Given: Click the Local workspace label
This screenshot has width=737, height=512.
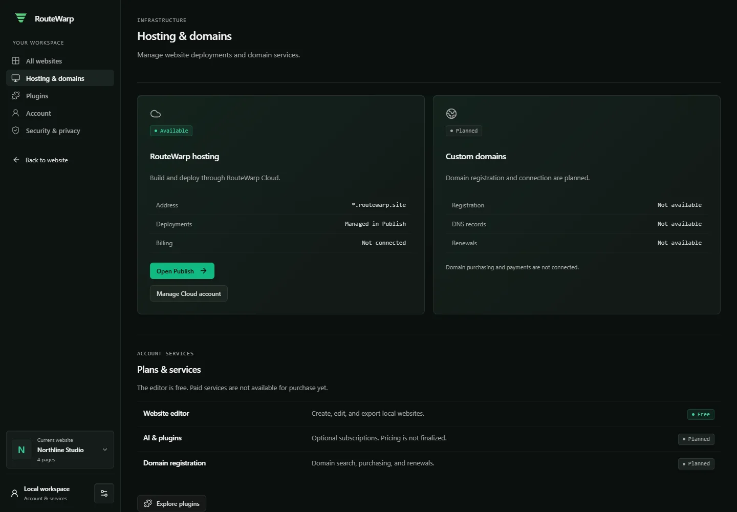Looking at the screenshot, I should [47, 489].
